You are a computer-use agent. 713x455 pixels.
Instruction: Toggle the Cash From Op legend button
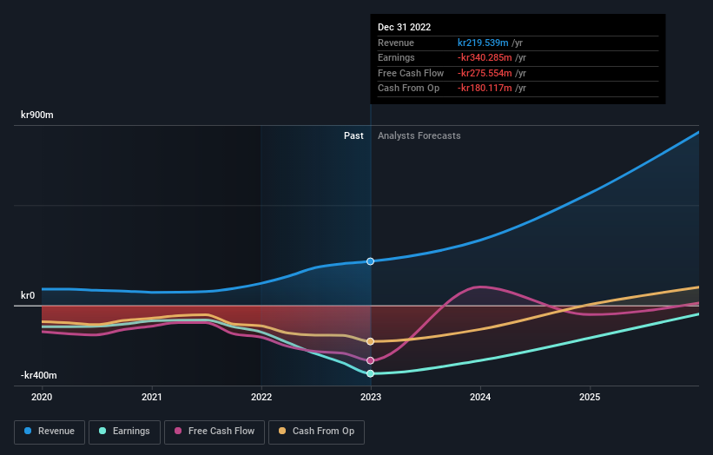point(316,432)
